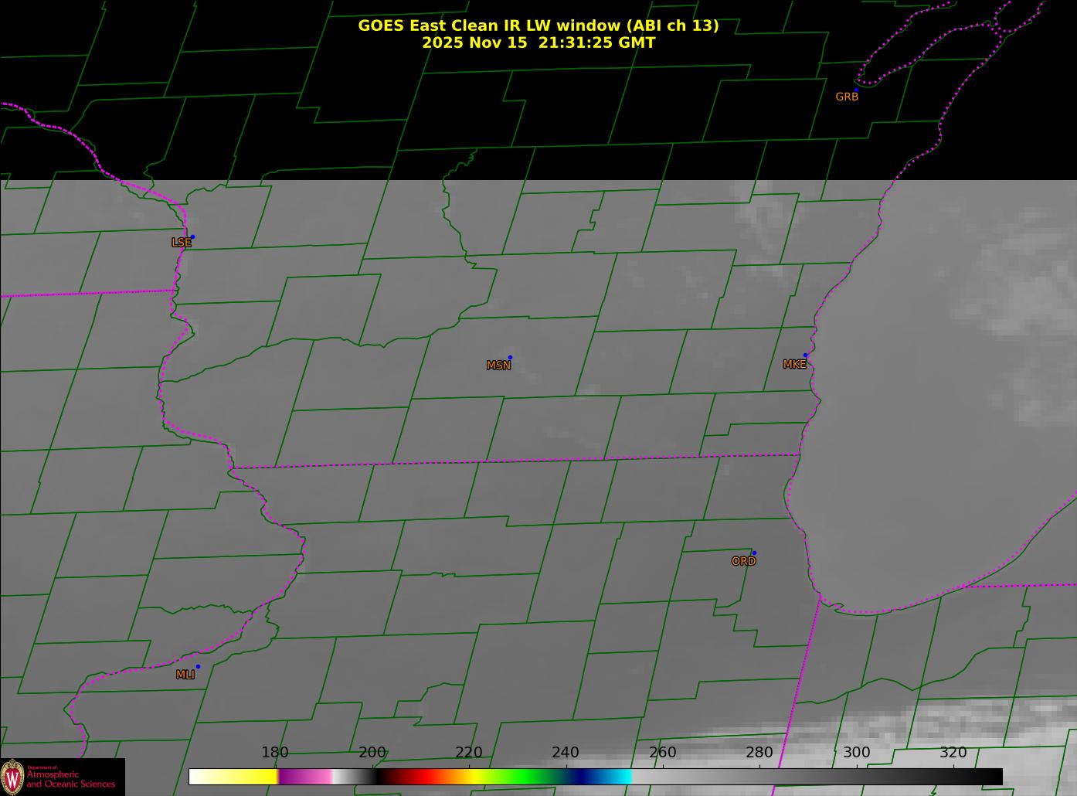Viewport: 1077px width, 796px height.
Task: Click the blue station dot at MLI
Action: coord(198,666)
